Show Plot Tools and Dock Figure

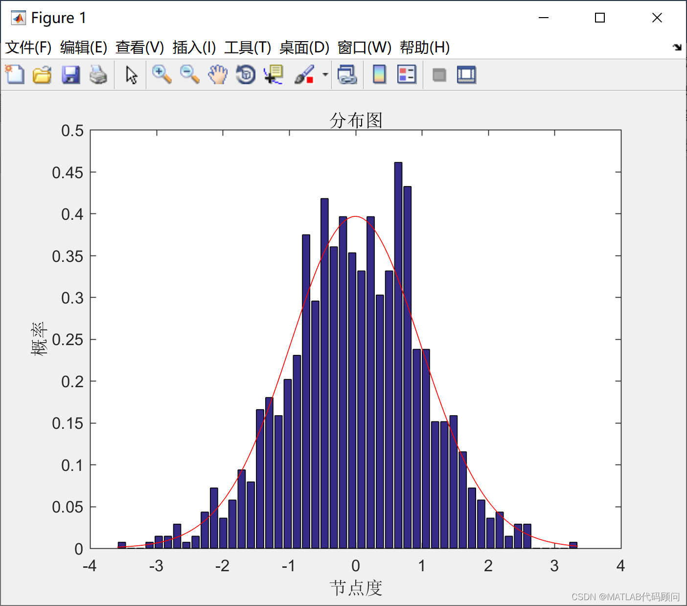coord(466,74)
